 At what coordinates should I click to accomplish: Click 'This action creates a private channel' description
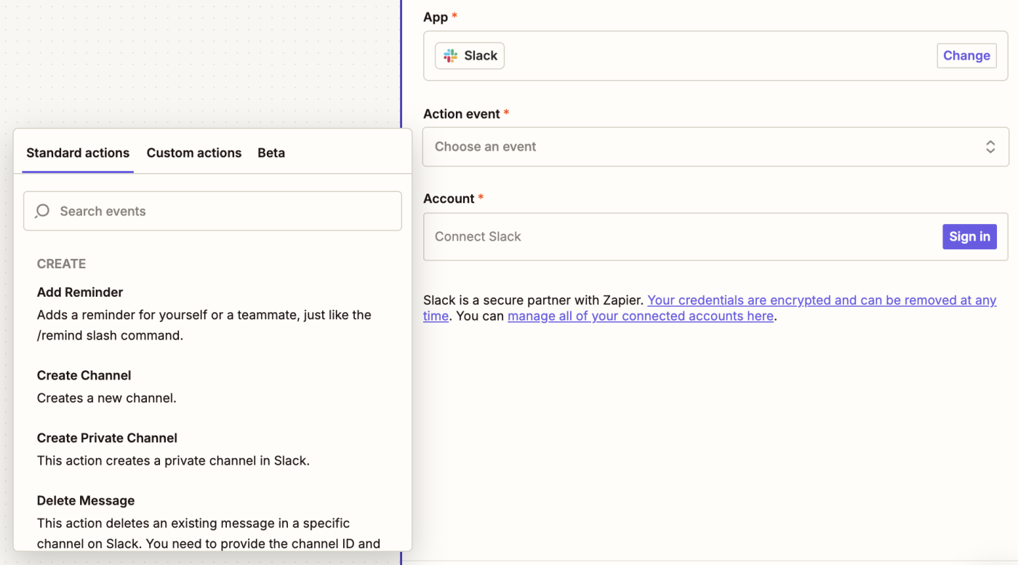pos(173,460)
